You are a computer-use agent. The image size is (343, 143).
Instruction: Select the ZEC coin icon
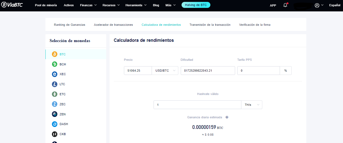click(55, 104)
